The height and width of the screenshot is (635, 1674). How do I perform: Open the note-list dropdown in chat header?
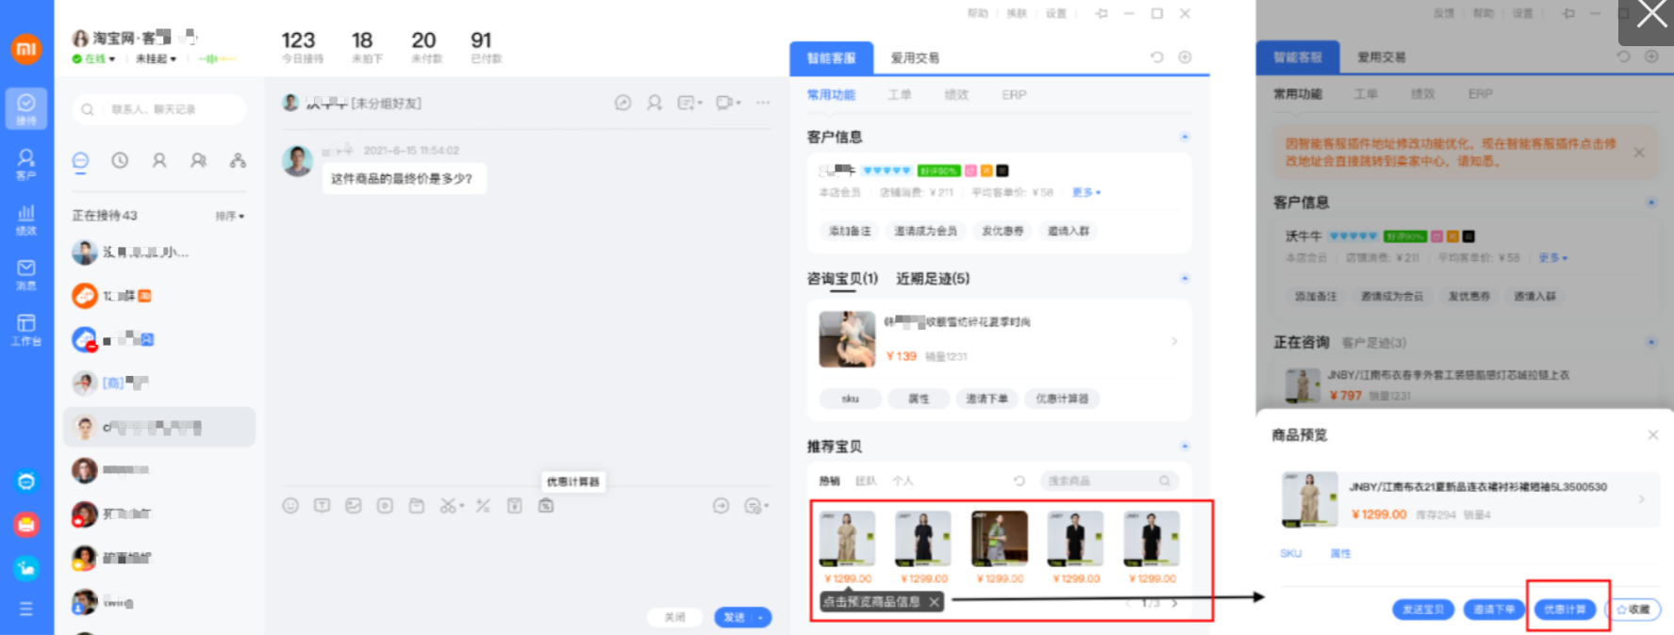(689, 103)
